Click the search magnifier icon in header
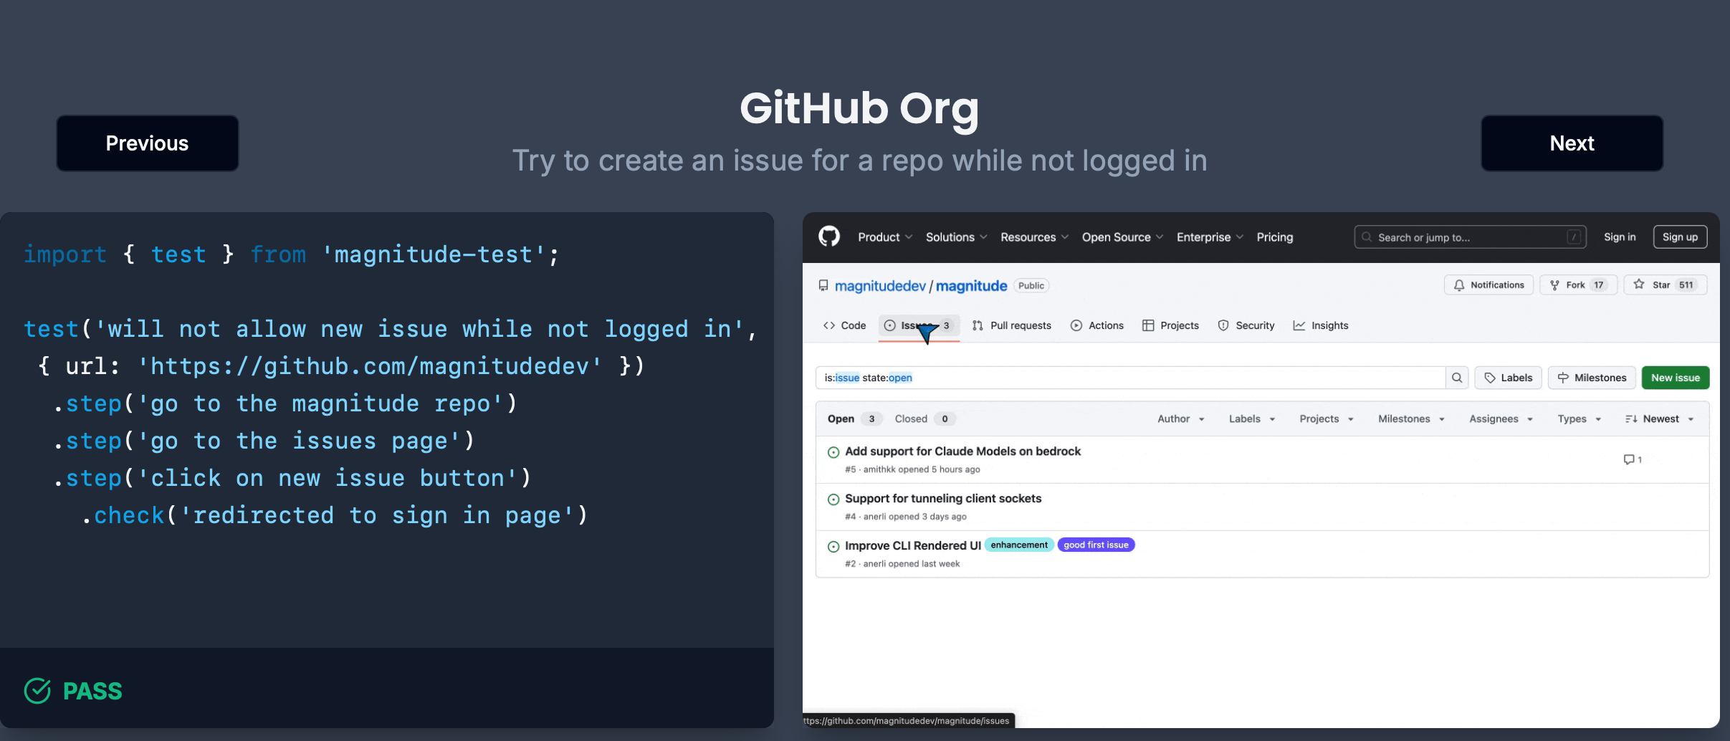 [x=1367, y=237]
